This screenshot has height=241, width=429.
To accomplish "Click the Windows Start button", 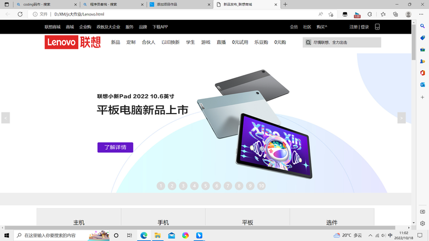I will point(6,235).
